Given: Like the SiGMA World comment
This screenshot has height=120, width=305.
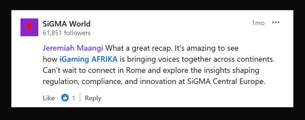Looking at the screenshot, I should pyautogui.click(x=49, y=98).
